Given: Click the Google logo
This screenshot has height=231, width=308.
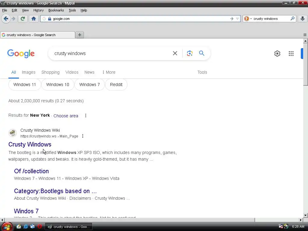Looking at the screenshot, I should pyautogui.click(x=21, y=54).
